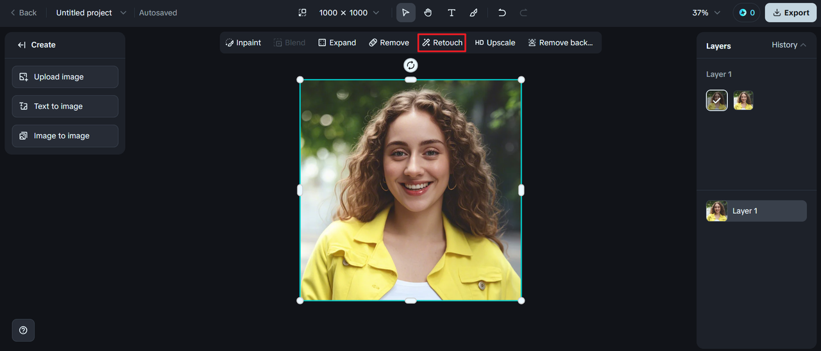Open the Untitled project name dropdown
Viewport: 821px width, 351px height.
click(x=91, y=13)
